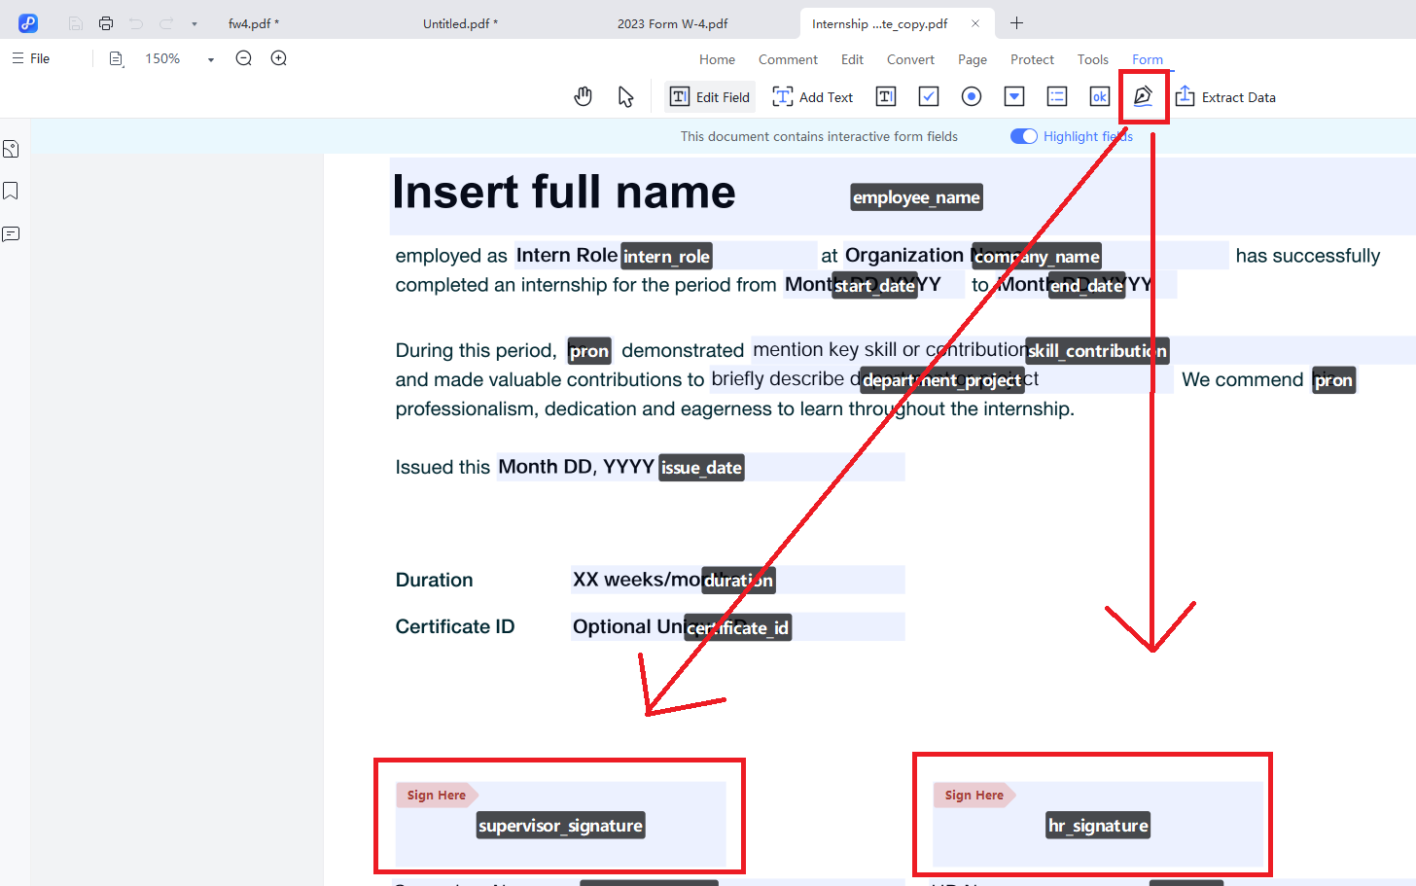This screenshot has height=886, width=1416.
Task: Click the hr_signature sign here field
Action: click(x=1097, y=825)
